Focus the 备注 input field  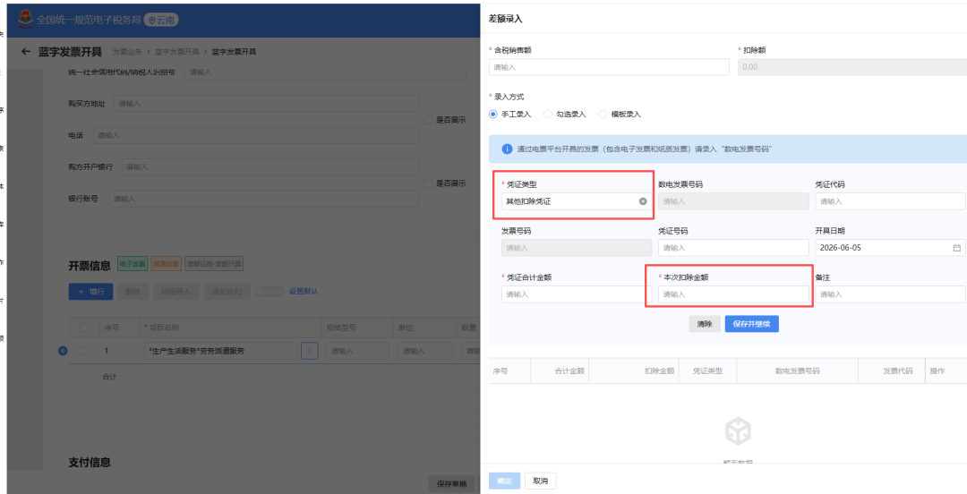click(890, 294)
